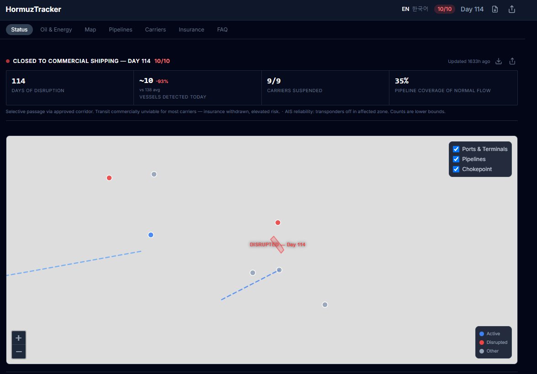Click the CLOSED TO COMMERCIAL SHIPPING headline
This screenshot has width=537, height=374.
click(x=81, y=61)
